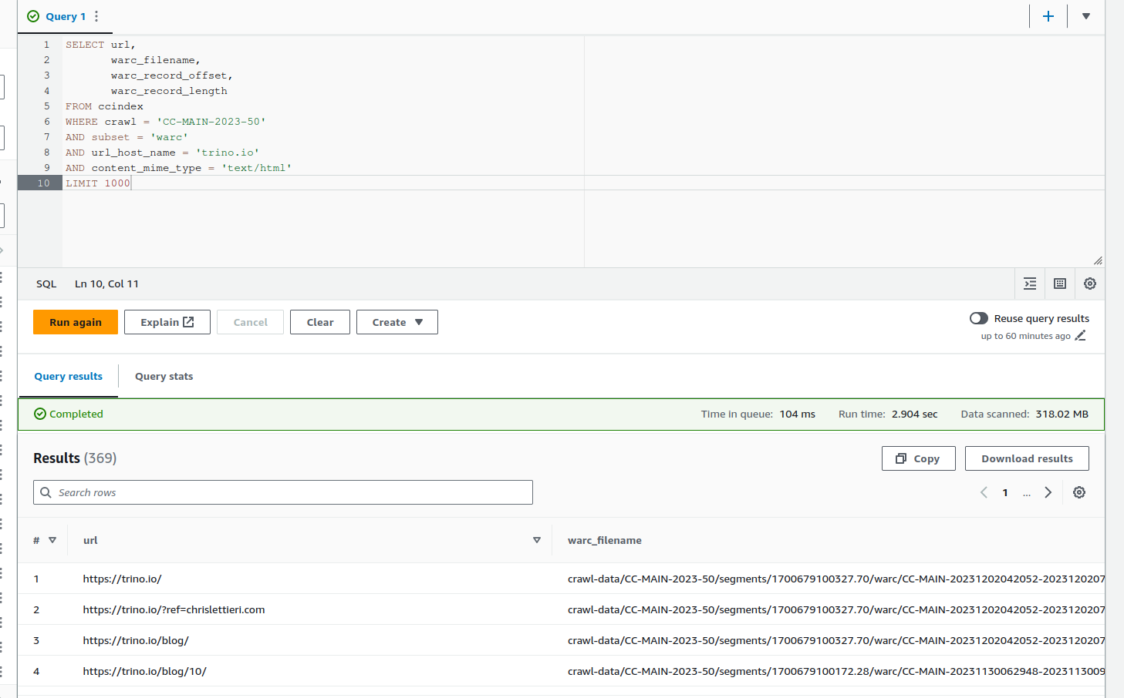Click the FROM ccindex line in editor
This screenshot has height=698, width=1124.
coord(104,106)
